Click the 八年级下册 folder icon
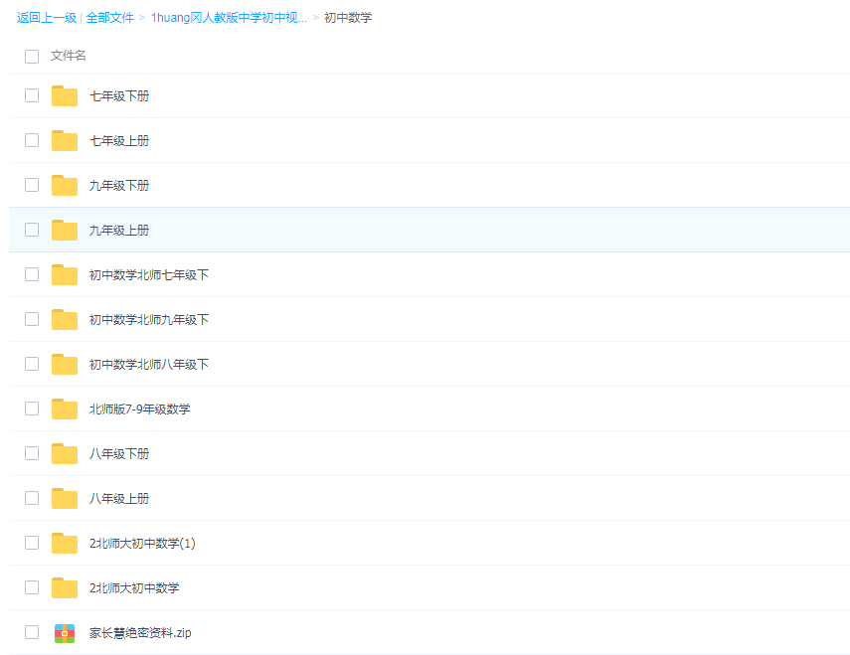The width and height of the screenshot is (850, 655). [x=64, y=453]
